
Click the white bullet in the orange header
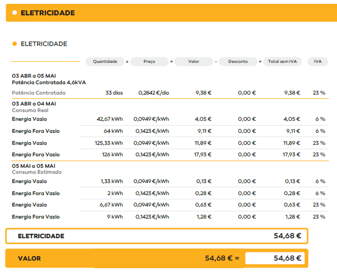click(15, 13)
